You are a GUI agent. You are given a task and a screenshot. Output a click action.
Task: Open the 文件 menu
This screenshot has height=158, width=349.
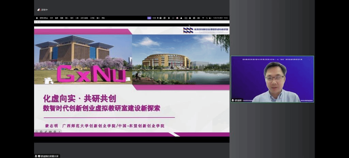coord(51,18)
